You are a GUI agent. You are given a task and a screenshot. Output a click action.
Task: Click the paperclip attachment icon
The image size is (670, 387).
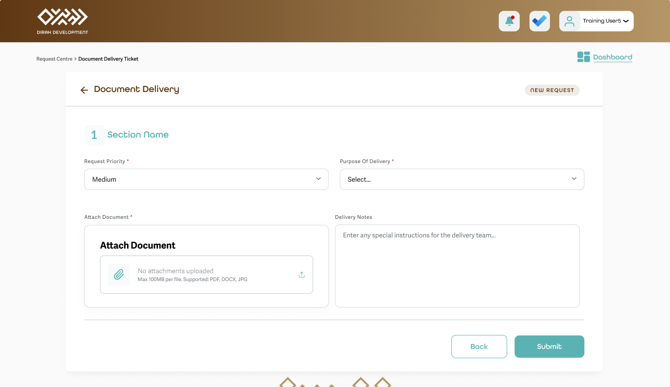(119, 274)
